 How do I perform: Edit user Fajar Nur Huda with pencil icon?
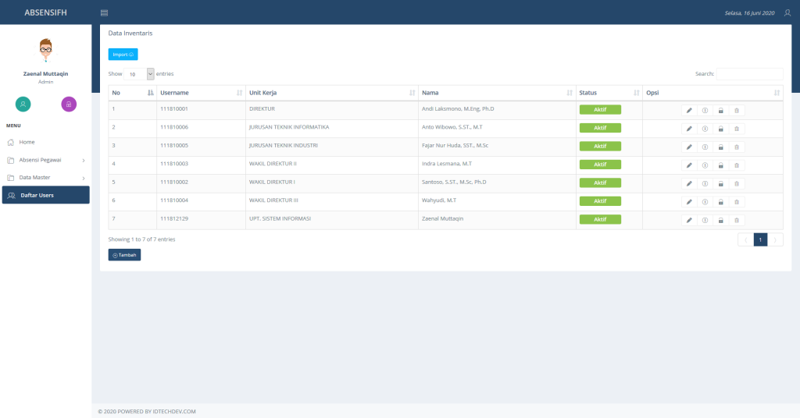click(689, 147)
